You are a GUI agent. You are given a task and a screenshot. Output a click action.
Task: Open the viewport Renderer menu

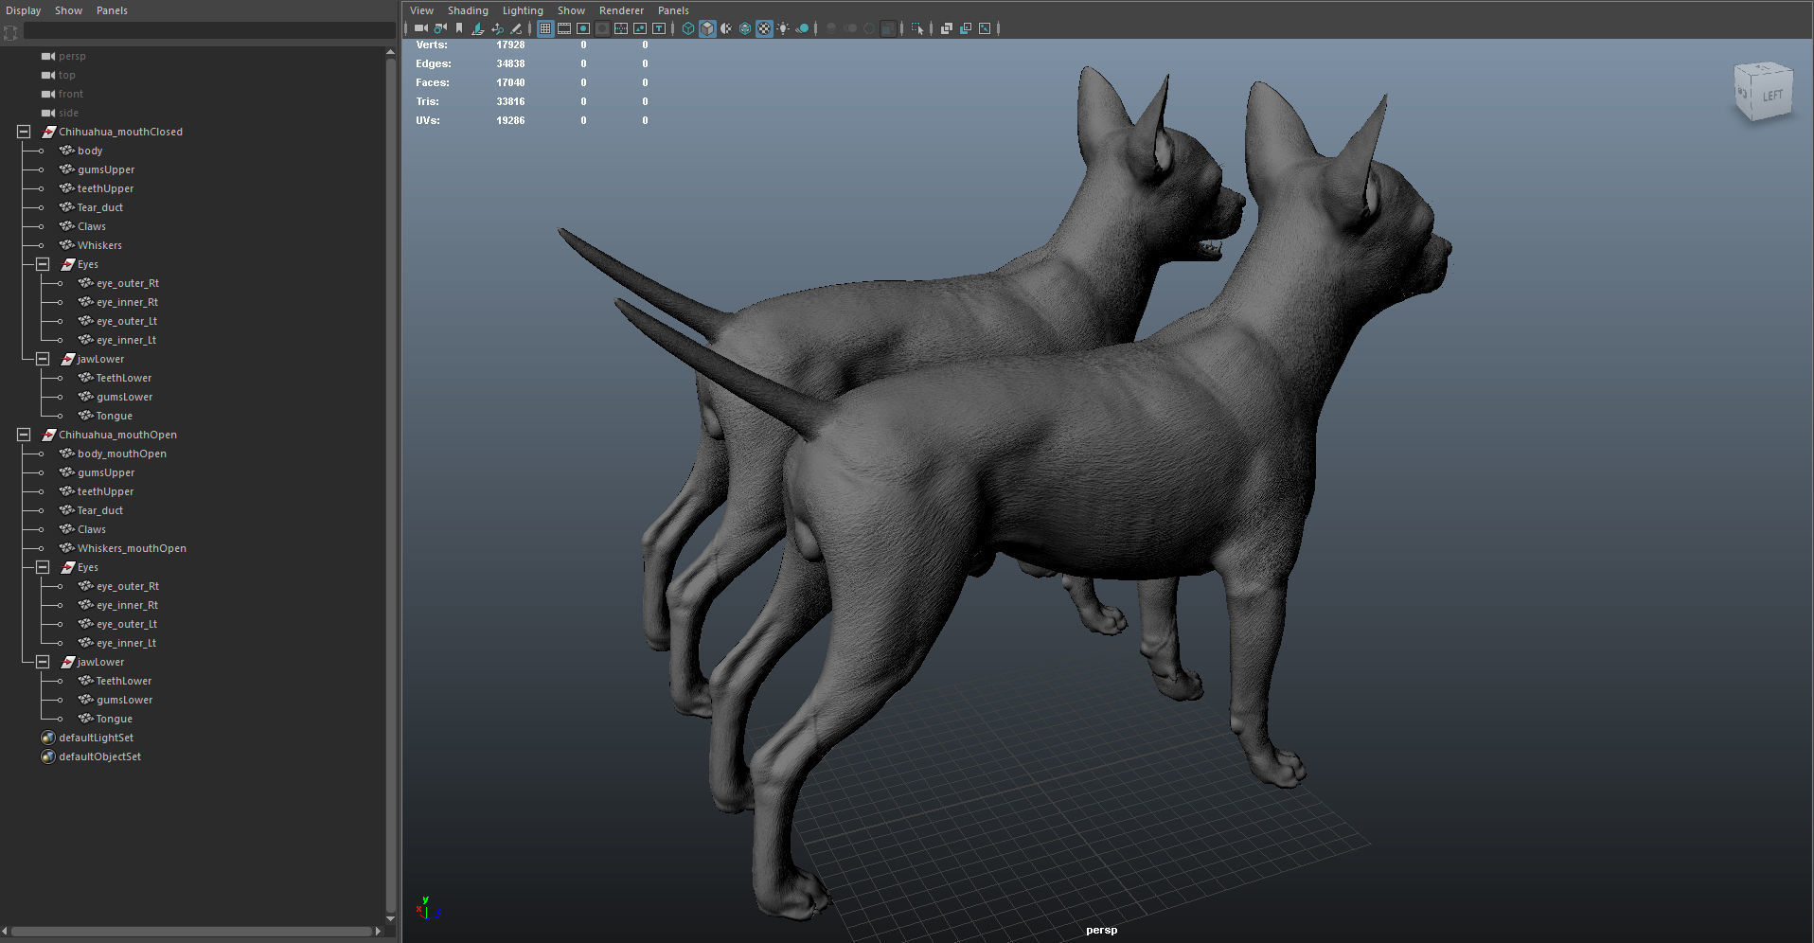click(621, 10)
